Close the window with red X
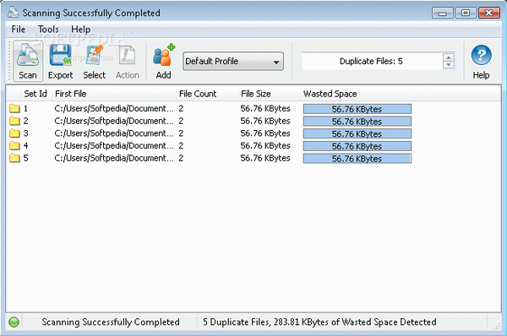Screen dimensions: 507x336 (489, 13)
